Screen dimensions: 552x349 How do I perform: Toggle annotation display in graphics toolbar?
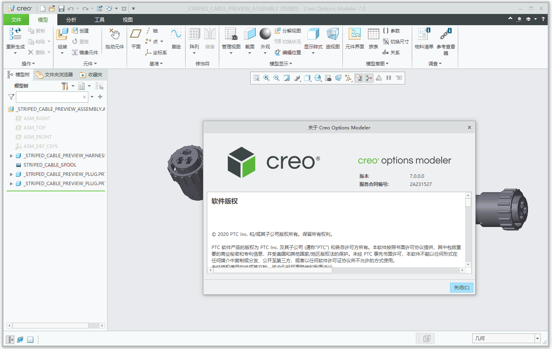[358, 78]
